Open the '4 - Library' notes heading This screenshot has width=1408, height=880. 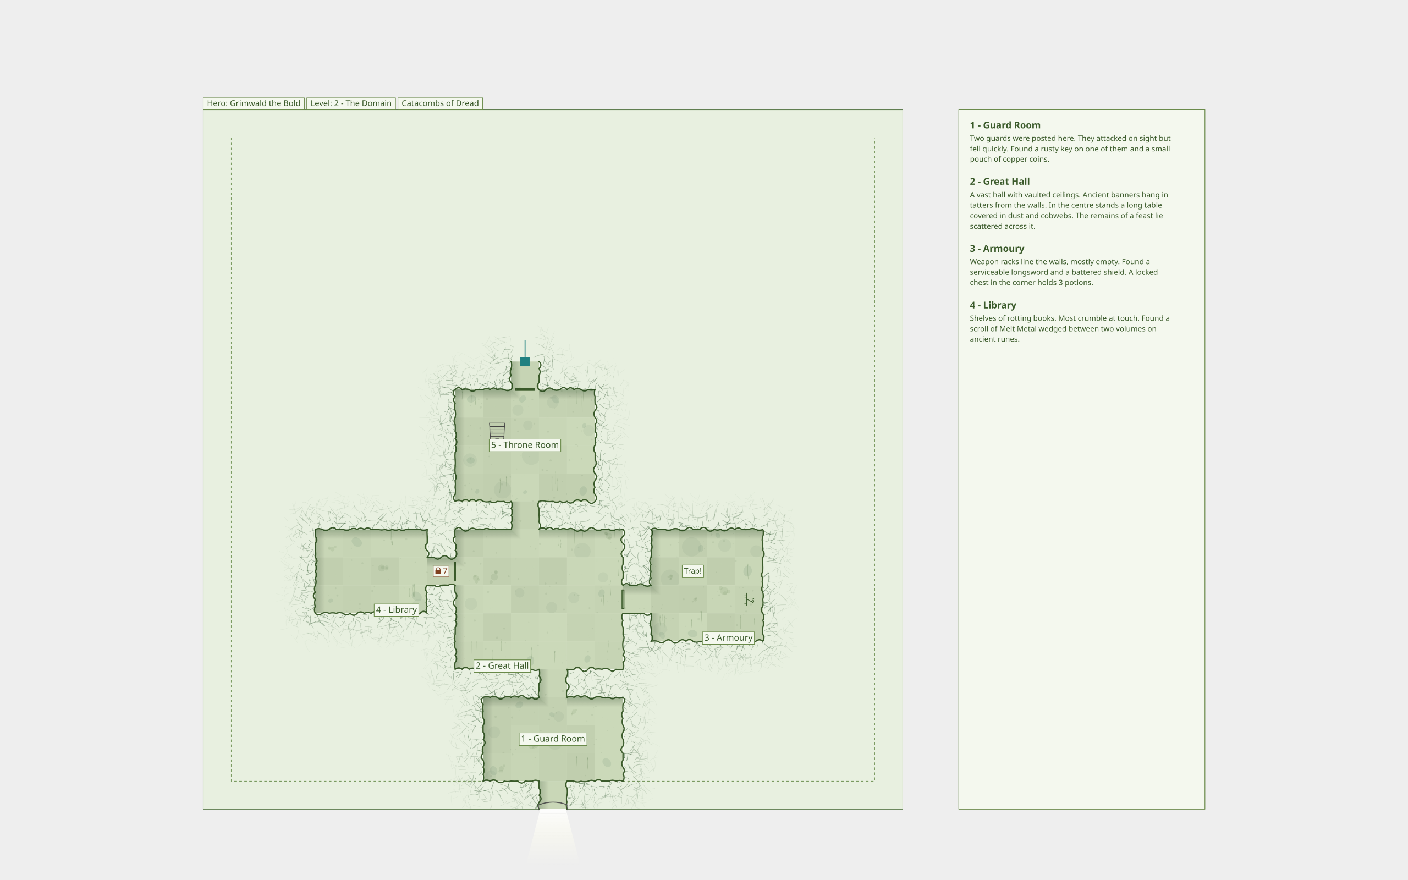[993, 305]
